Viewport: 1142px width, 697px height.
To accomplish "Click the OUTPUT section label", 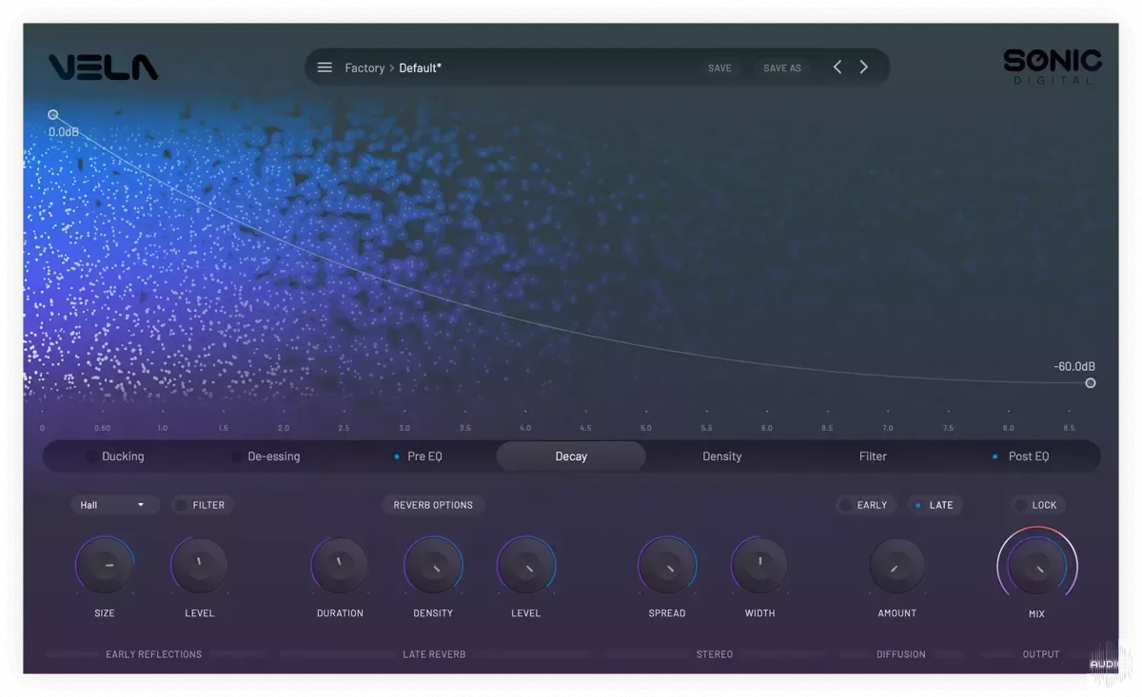I will [1041, 654].
